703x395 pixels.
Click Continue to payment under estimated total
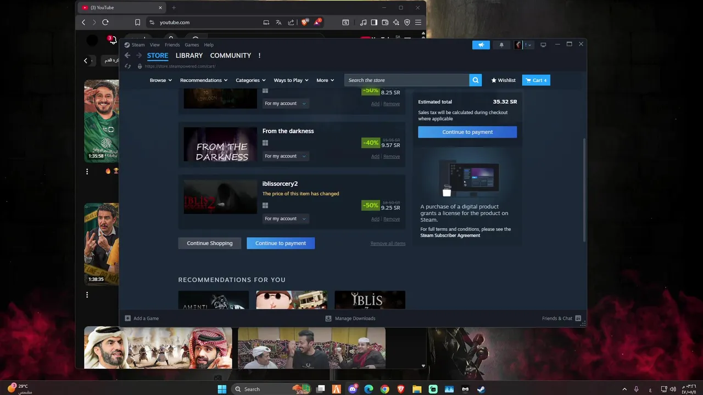467,132
